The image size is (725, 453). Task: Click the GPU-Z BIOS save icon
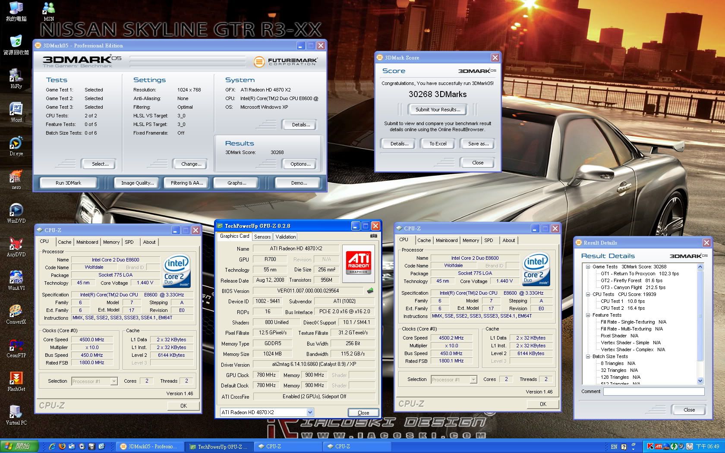[x=370, y=290]
